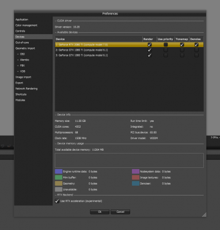Select the FBX import sub-item
220x230 pixels.
[22, 66]
